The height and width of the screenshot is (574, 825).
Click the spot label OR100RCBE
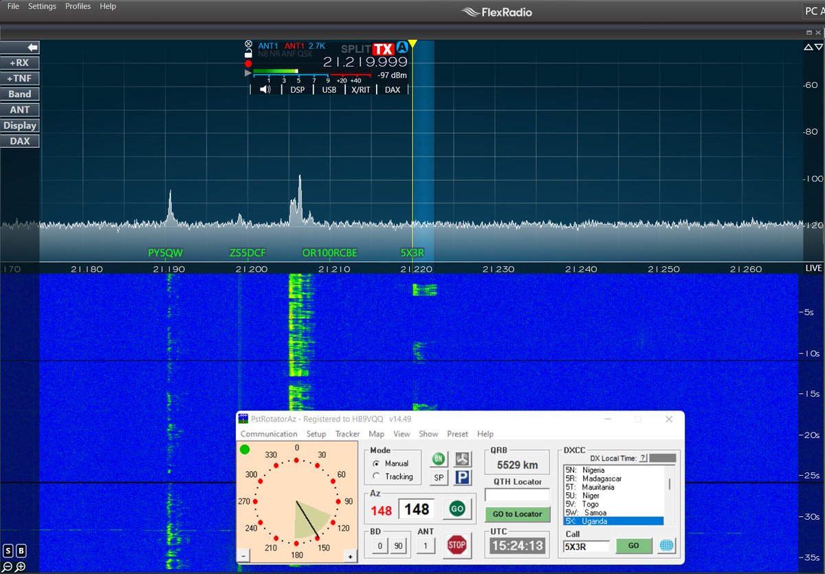(330, 253)
